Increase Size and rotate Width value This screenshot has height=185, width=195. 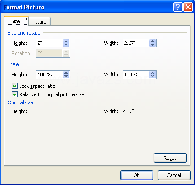(152, 41)
